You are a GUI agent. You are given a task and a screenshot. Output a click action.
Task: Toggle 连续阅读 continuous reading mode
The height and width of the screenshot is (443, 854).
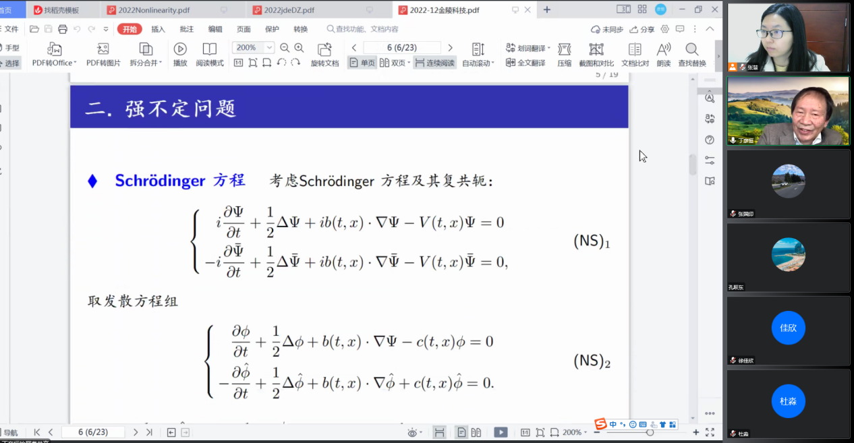click(435, 63)
